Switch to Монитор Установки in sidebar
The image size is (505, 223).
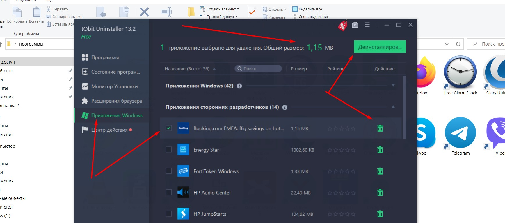click(x=110, y=86)
